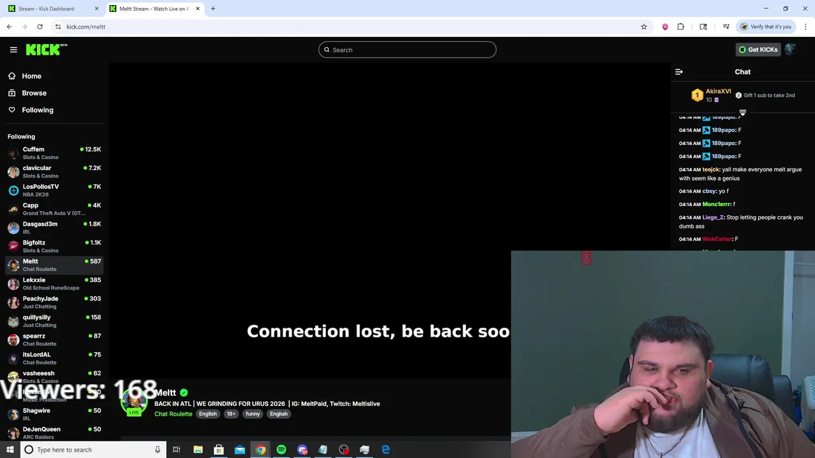Viewport: 815px width, 458px height.
Task: Open Bigfoltz channel in Following list
Action: coord(54,246)
